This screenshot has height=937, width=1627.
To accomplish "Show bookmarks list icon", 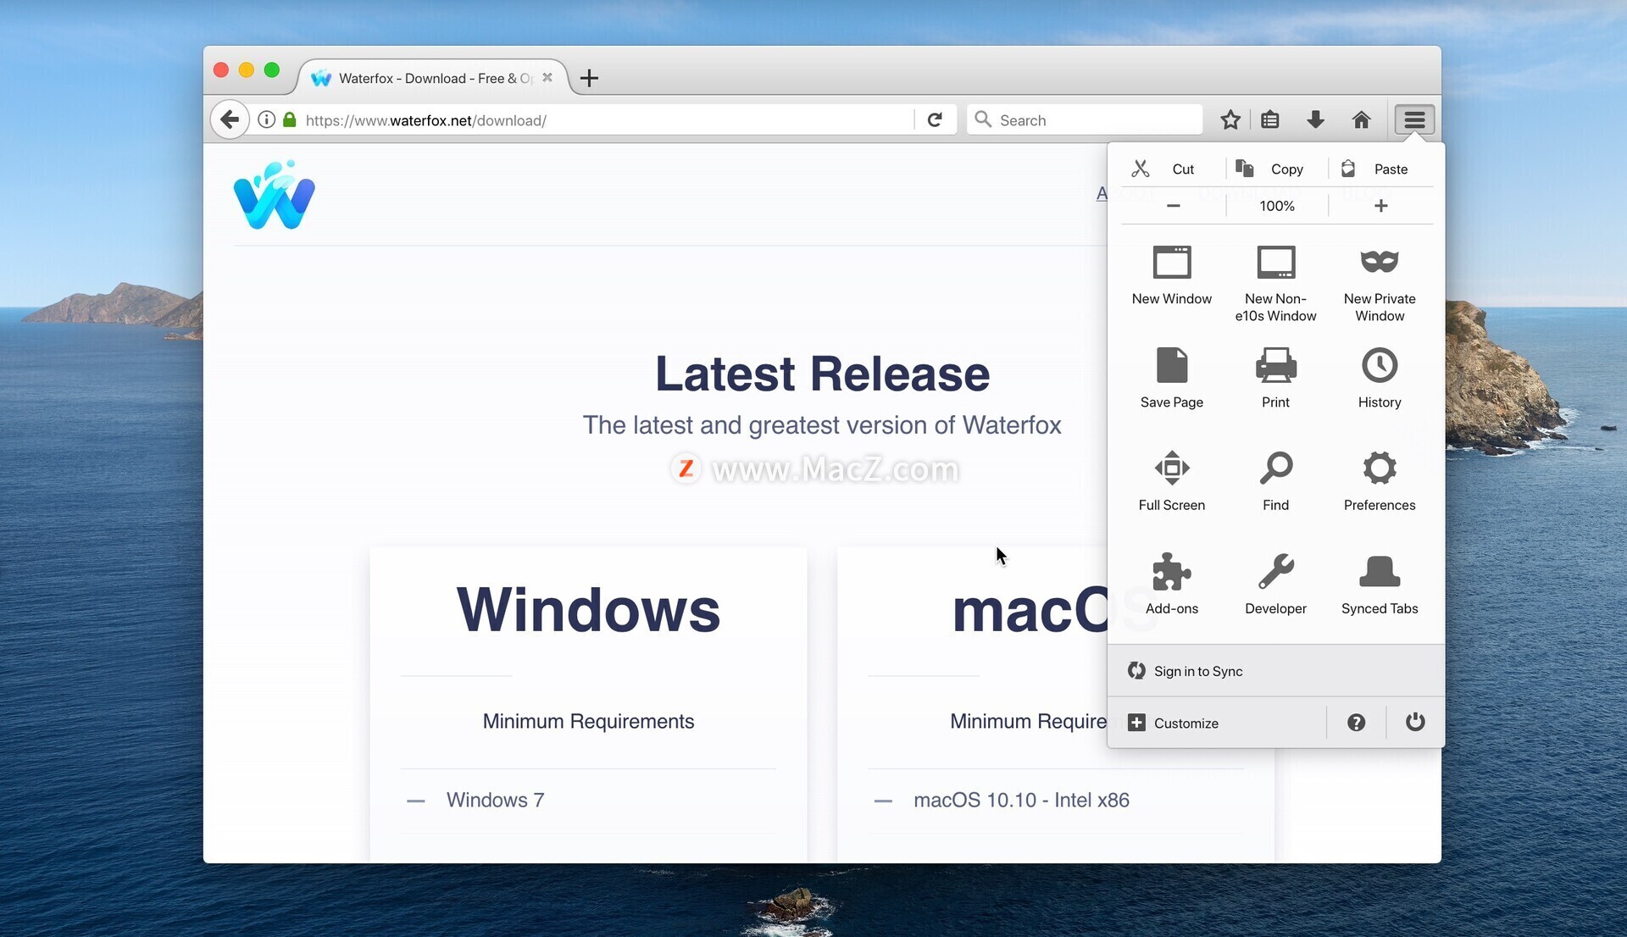I will tap(1269, 119).
